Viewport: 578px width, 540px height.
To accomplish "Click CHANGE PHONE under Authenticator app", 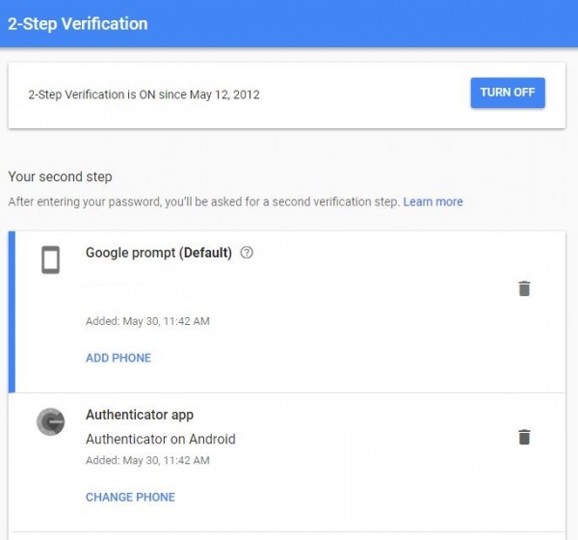I will coord(130,498).
